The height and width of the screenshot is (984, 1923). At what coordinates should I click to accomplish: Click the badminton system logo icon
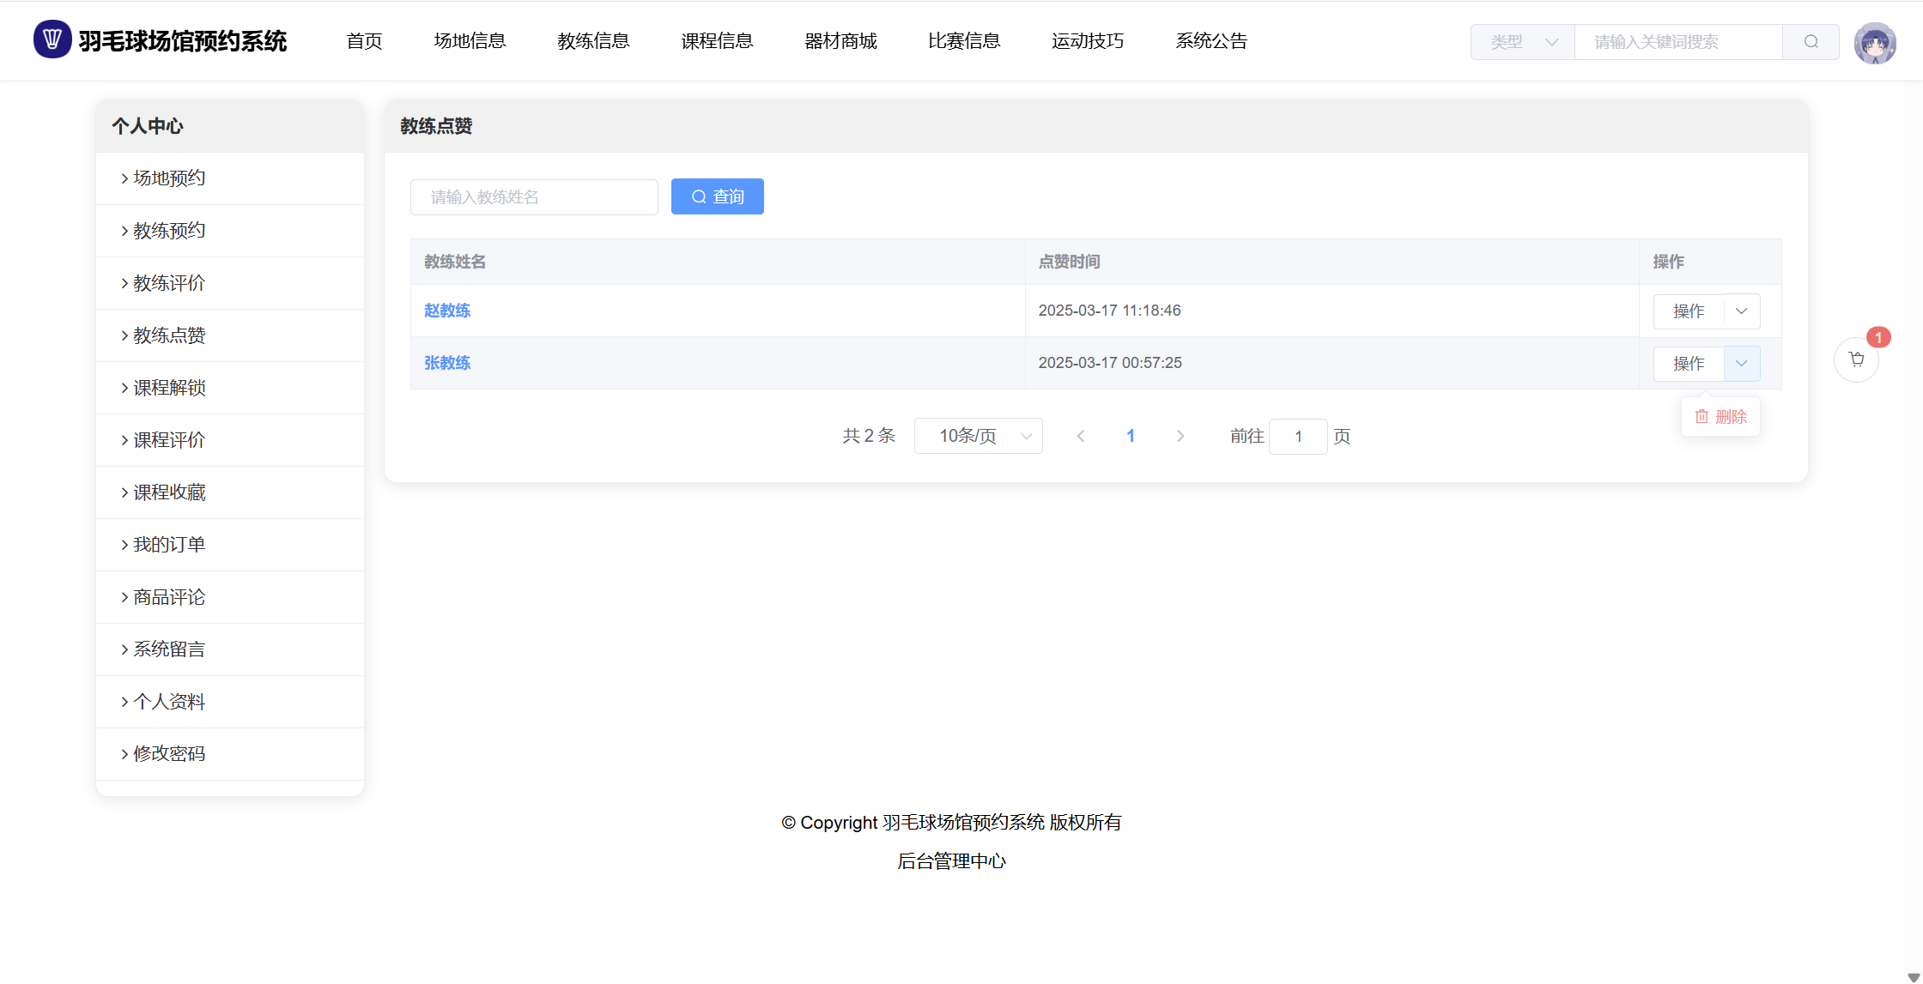[x=52, y=39]
